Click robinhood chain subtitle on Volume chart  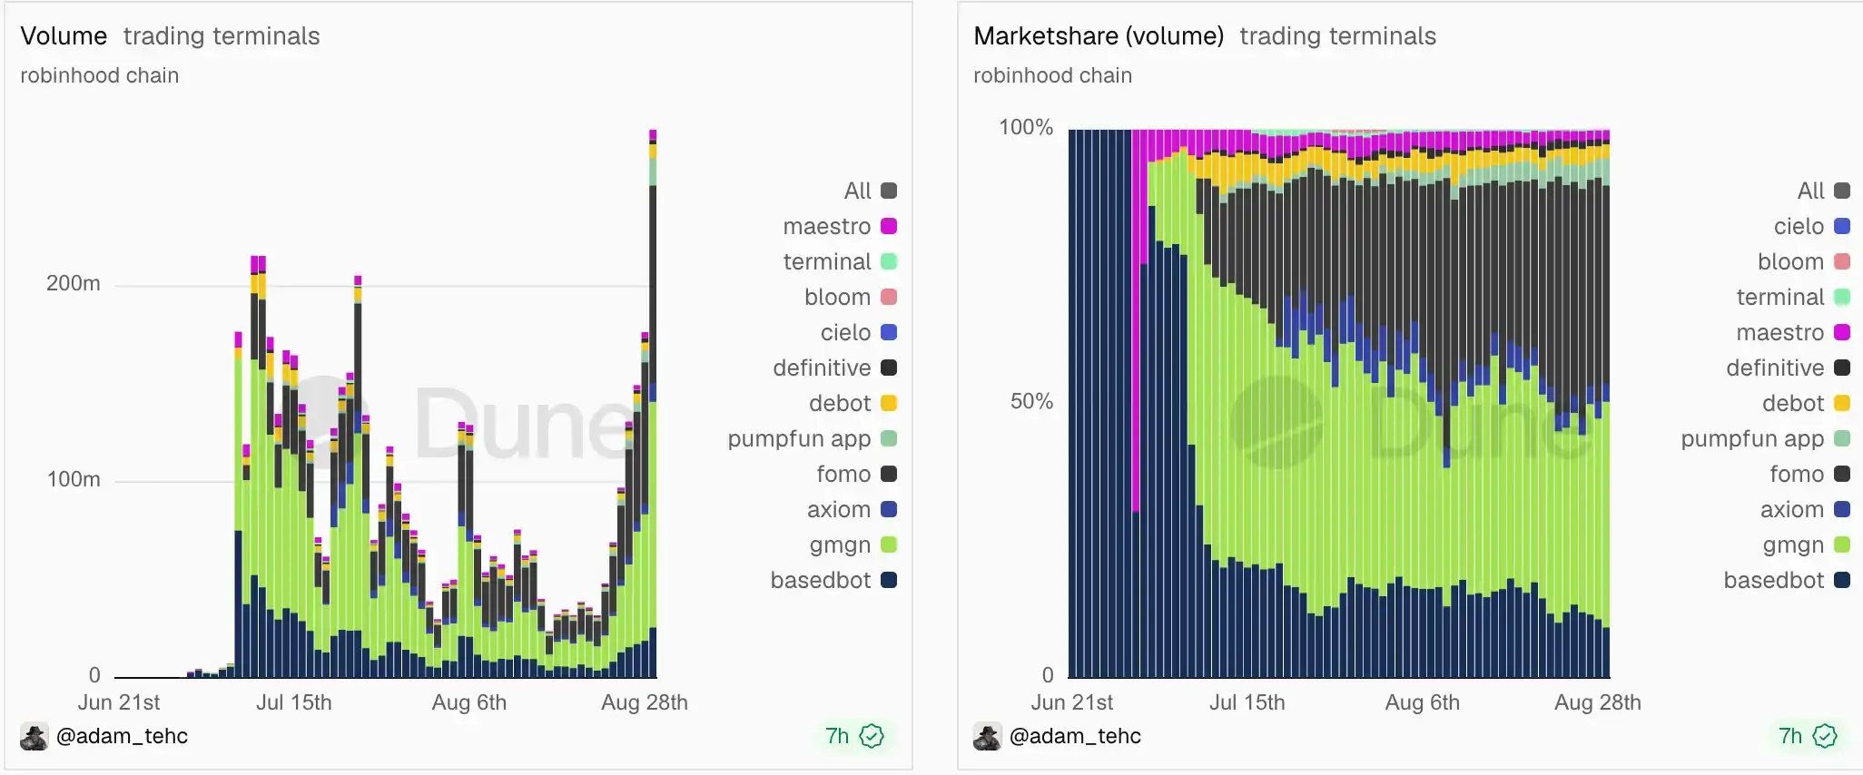point(100,75)
